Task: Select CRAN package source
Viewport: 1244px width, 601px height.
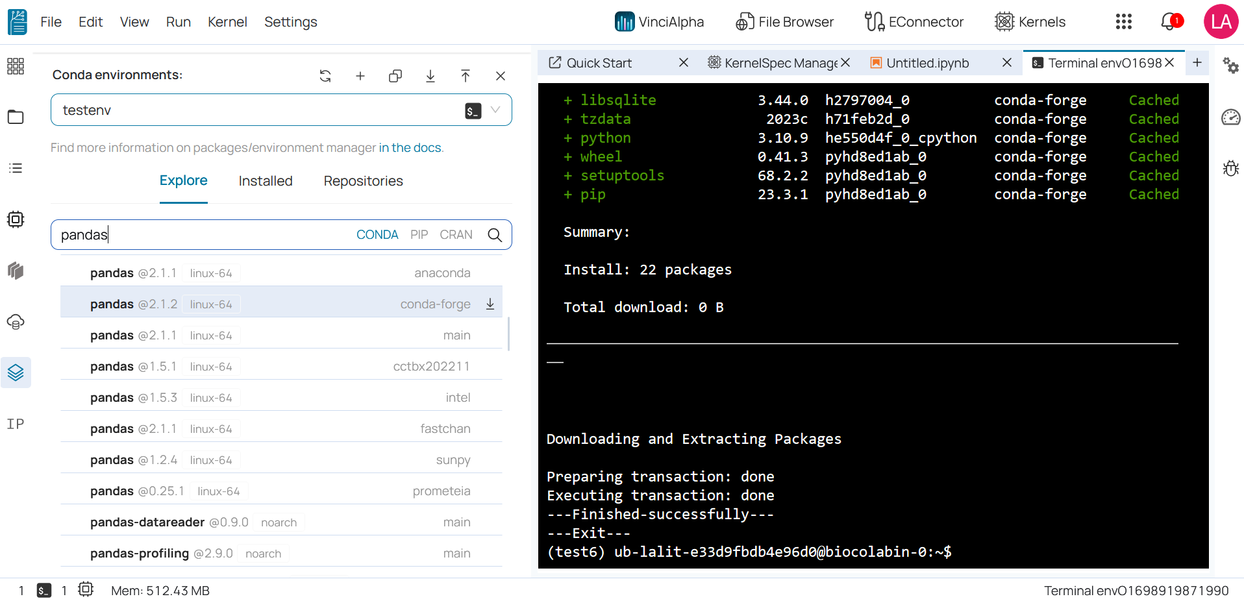Action: (x=456, y=235)
